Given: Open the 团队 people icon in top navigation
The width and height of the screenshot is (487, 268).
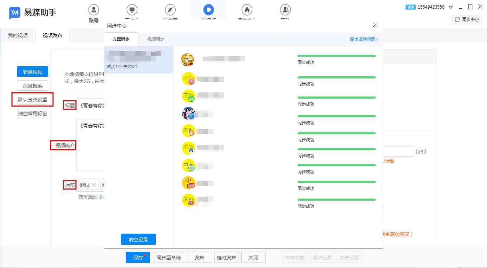Looking at the screenshot, I should (285, 9).
